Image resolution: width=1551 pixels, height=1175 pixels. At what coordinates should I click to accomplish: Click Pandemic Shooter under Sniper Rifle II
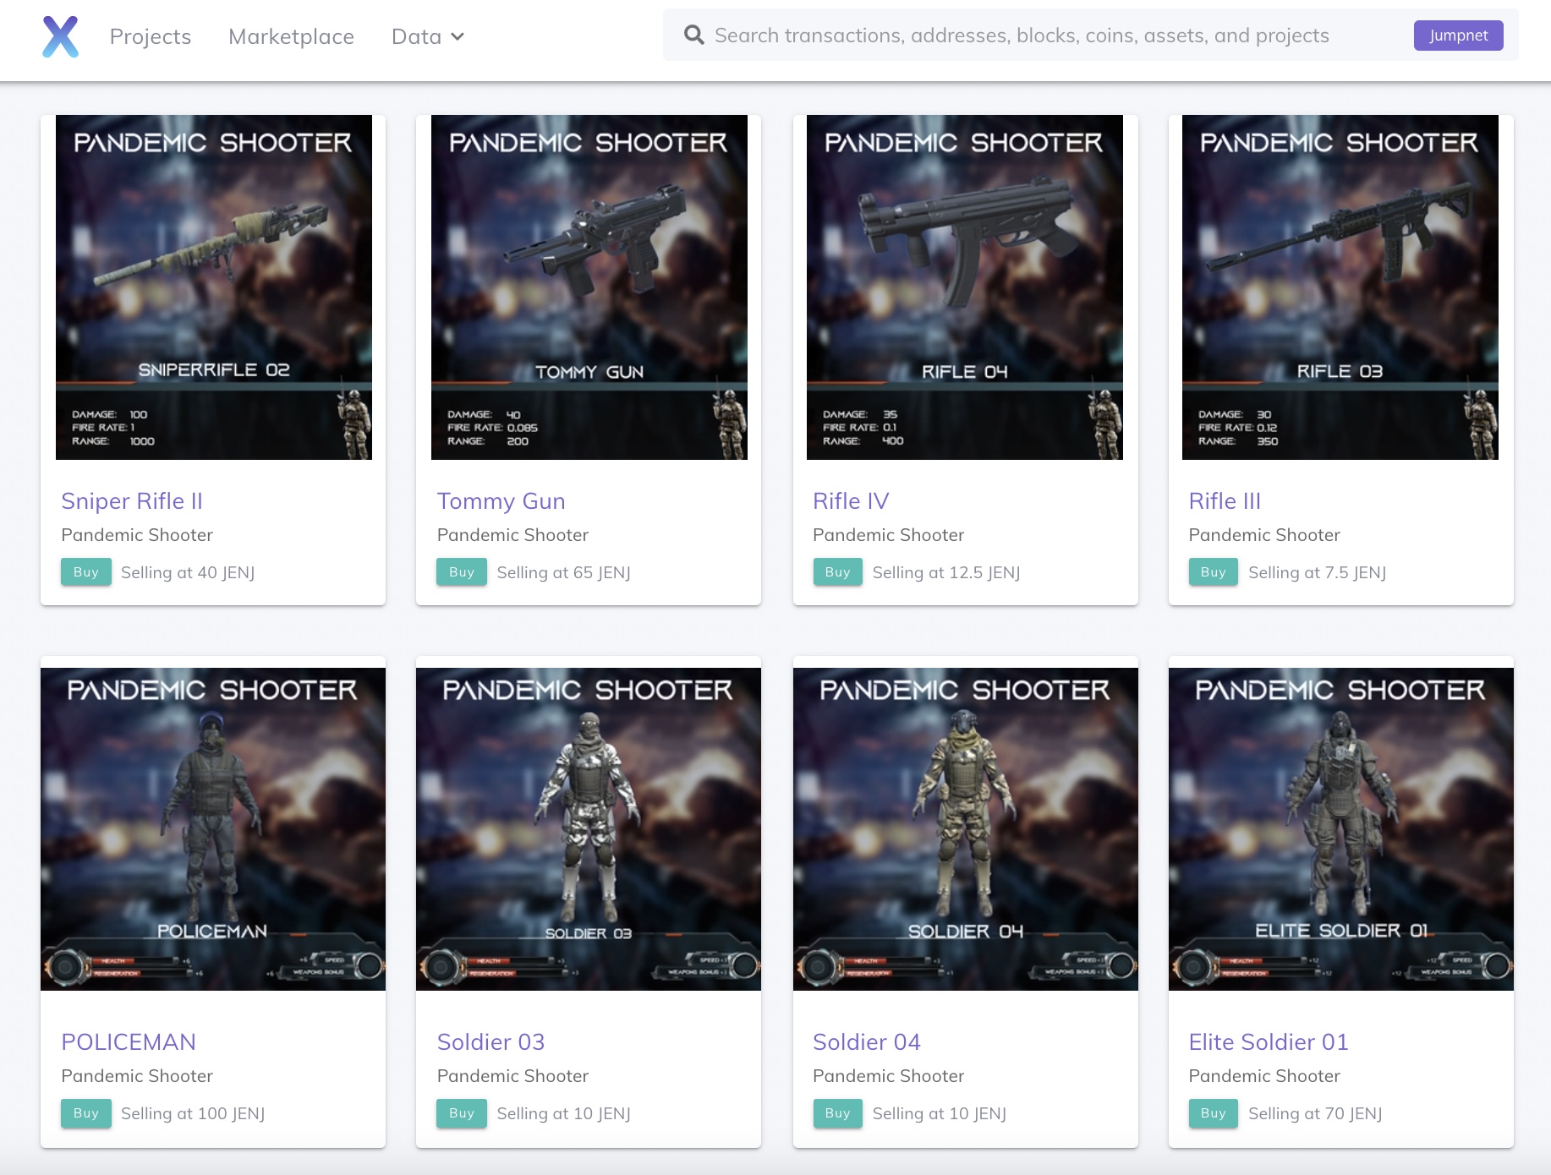point(137,535)
